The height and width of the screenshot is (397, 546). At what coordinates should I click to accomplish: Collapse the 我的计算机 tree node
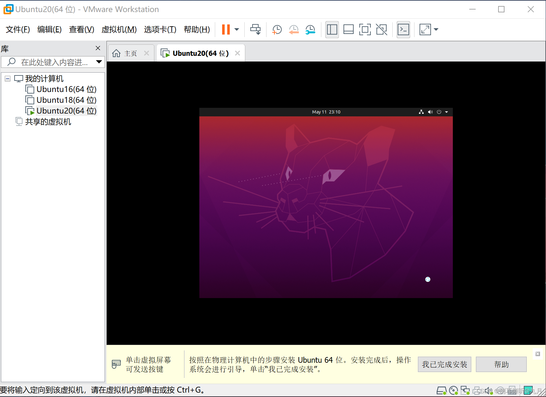(7, 78)
